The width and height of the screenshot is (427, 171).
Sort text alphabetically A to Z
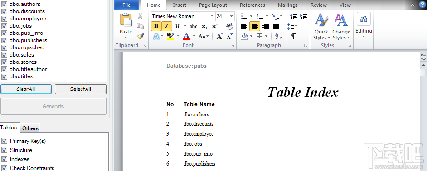click(x=278, y=36)
